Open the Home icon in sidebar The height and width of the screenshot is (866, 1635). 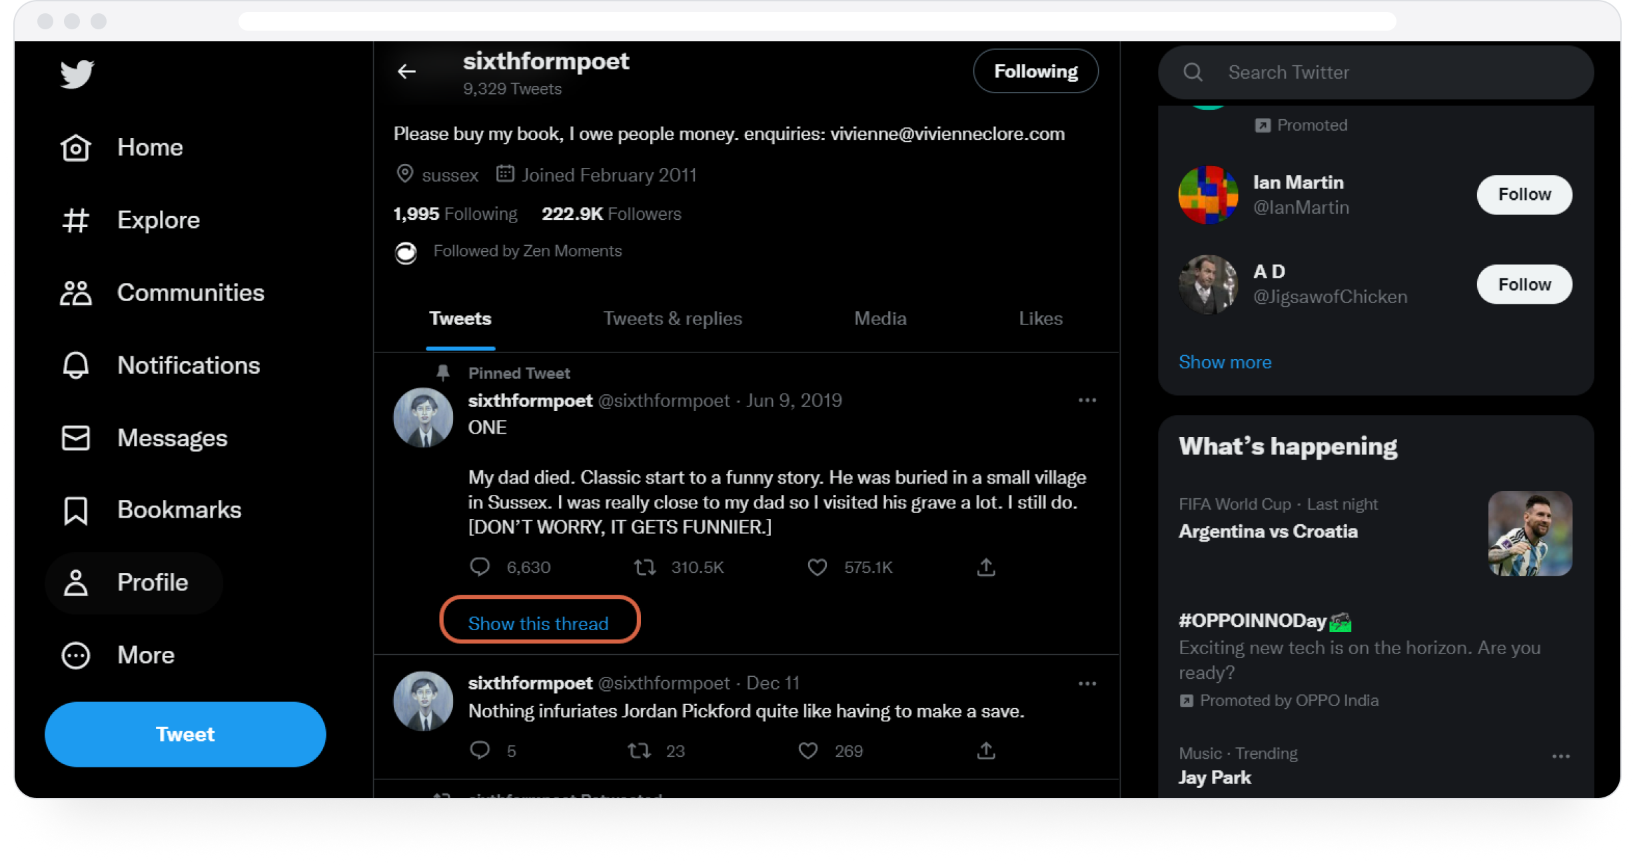coord(75,147)
